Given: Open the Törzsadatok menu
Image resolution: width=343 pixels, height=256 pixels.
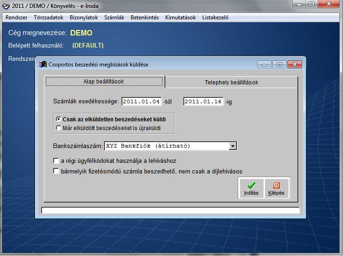Looking at the screenshot, I should click(49, 18).
